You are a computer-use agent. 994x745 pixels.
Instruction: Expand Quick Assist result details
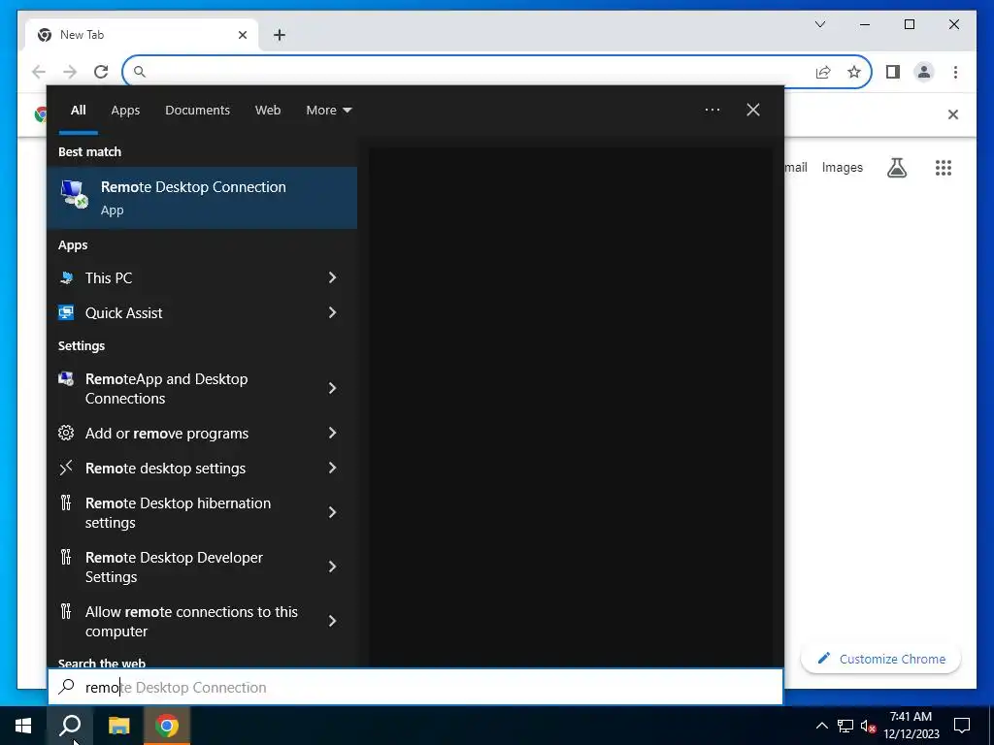coord(332,312)
